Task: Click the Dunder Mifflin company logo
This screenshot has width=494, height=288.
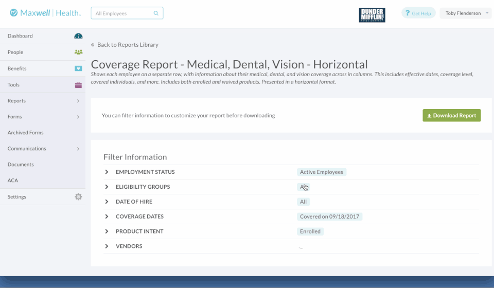Action: 372,15
